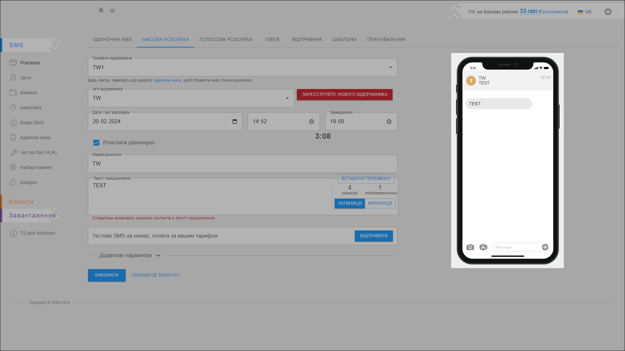This screenshot has width=625, height=351.
Task: Expand Ім'я відправника dropdown
Action: click(x=287, y=98)
